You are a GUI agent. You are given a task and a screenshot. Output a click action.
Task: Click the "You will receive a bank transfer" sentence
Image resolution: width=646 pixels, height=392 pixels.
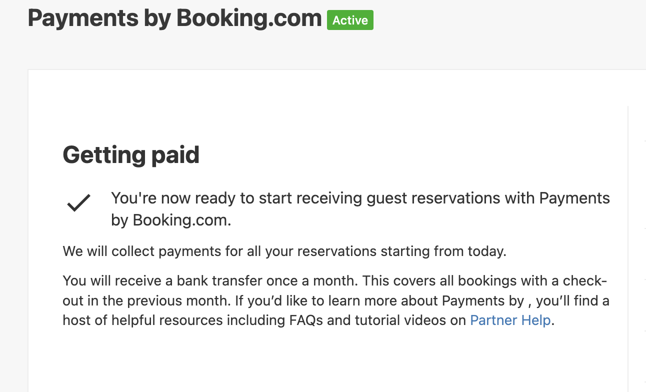tap(210, 281)
